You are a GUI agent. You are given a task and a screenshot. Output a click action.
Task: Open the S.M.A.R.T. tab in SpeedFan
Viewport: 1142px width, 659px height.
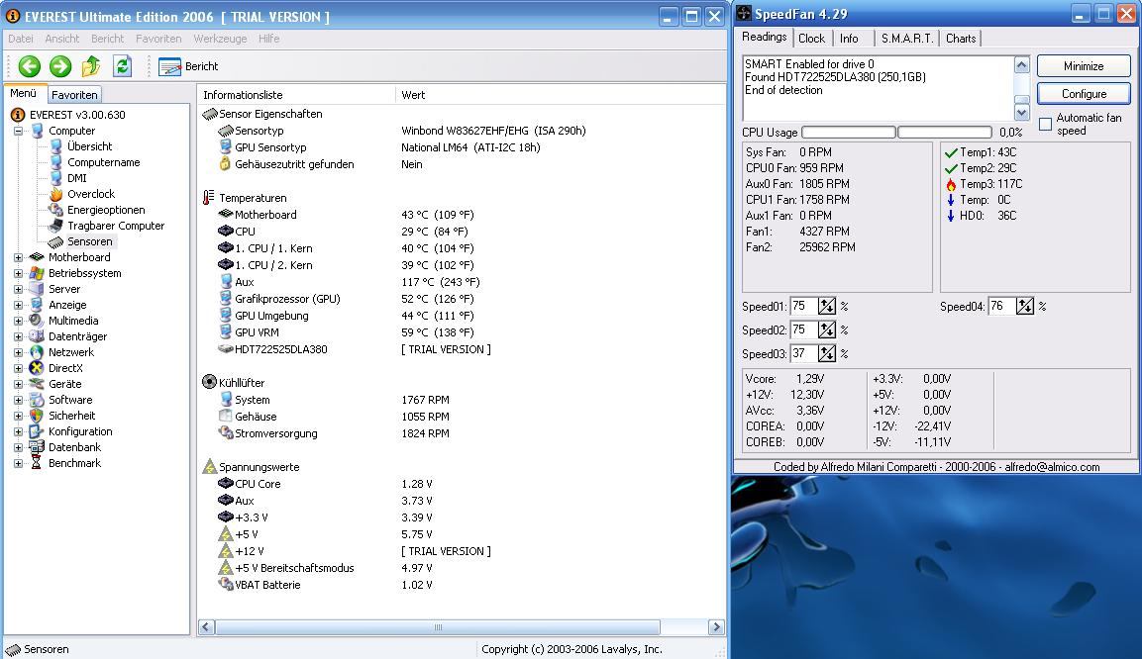[x=906, y=39]
